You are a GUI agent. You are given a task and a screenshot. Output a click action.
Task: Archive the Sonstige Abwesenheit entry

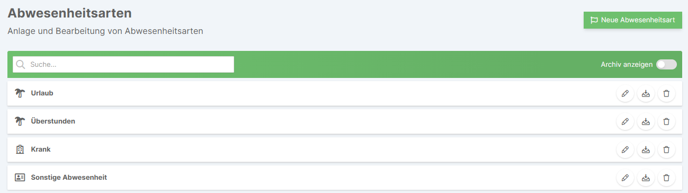[x=646, y=178]
